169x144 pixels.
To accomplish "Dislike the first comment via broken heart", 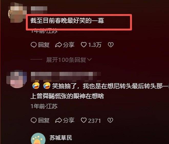I will [111, 45].
